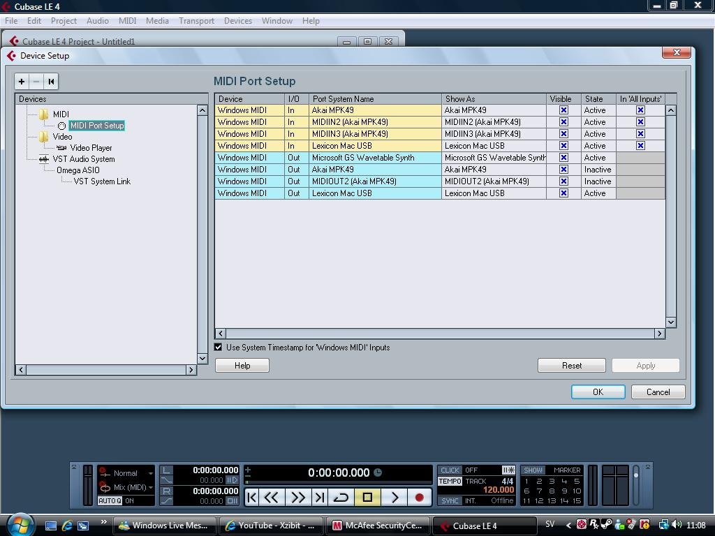
Task: Click the Reset button
Action: [571, 366]
